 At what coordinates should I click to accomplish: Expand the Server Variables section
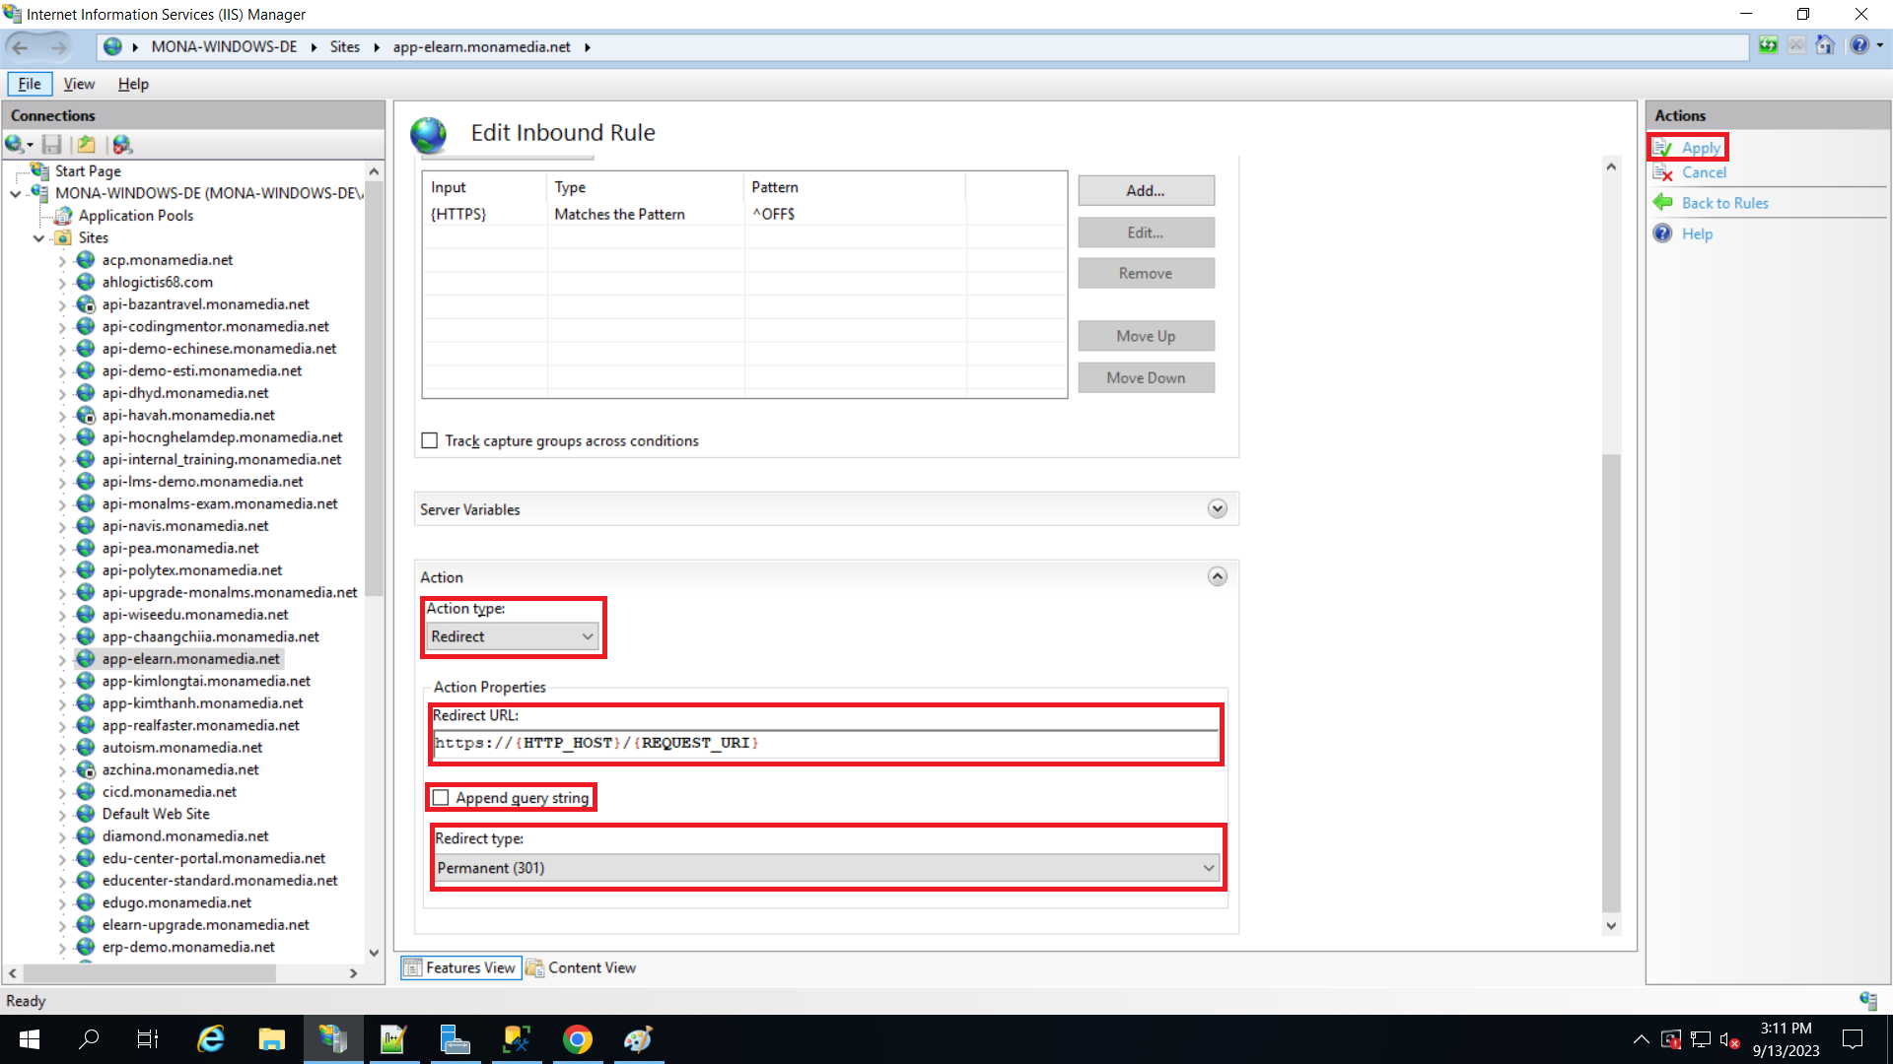1218,509
